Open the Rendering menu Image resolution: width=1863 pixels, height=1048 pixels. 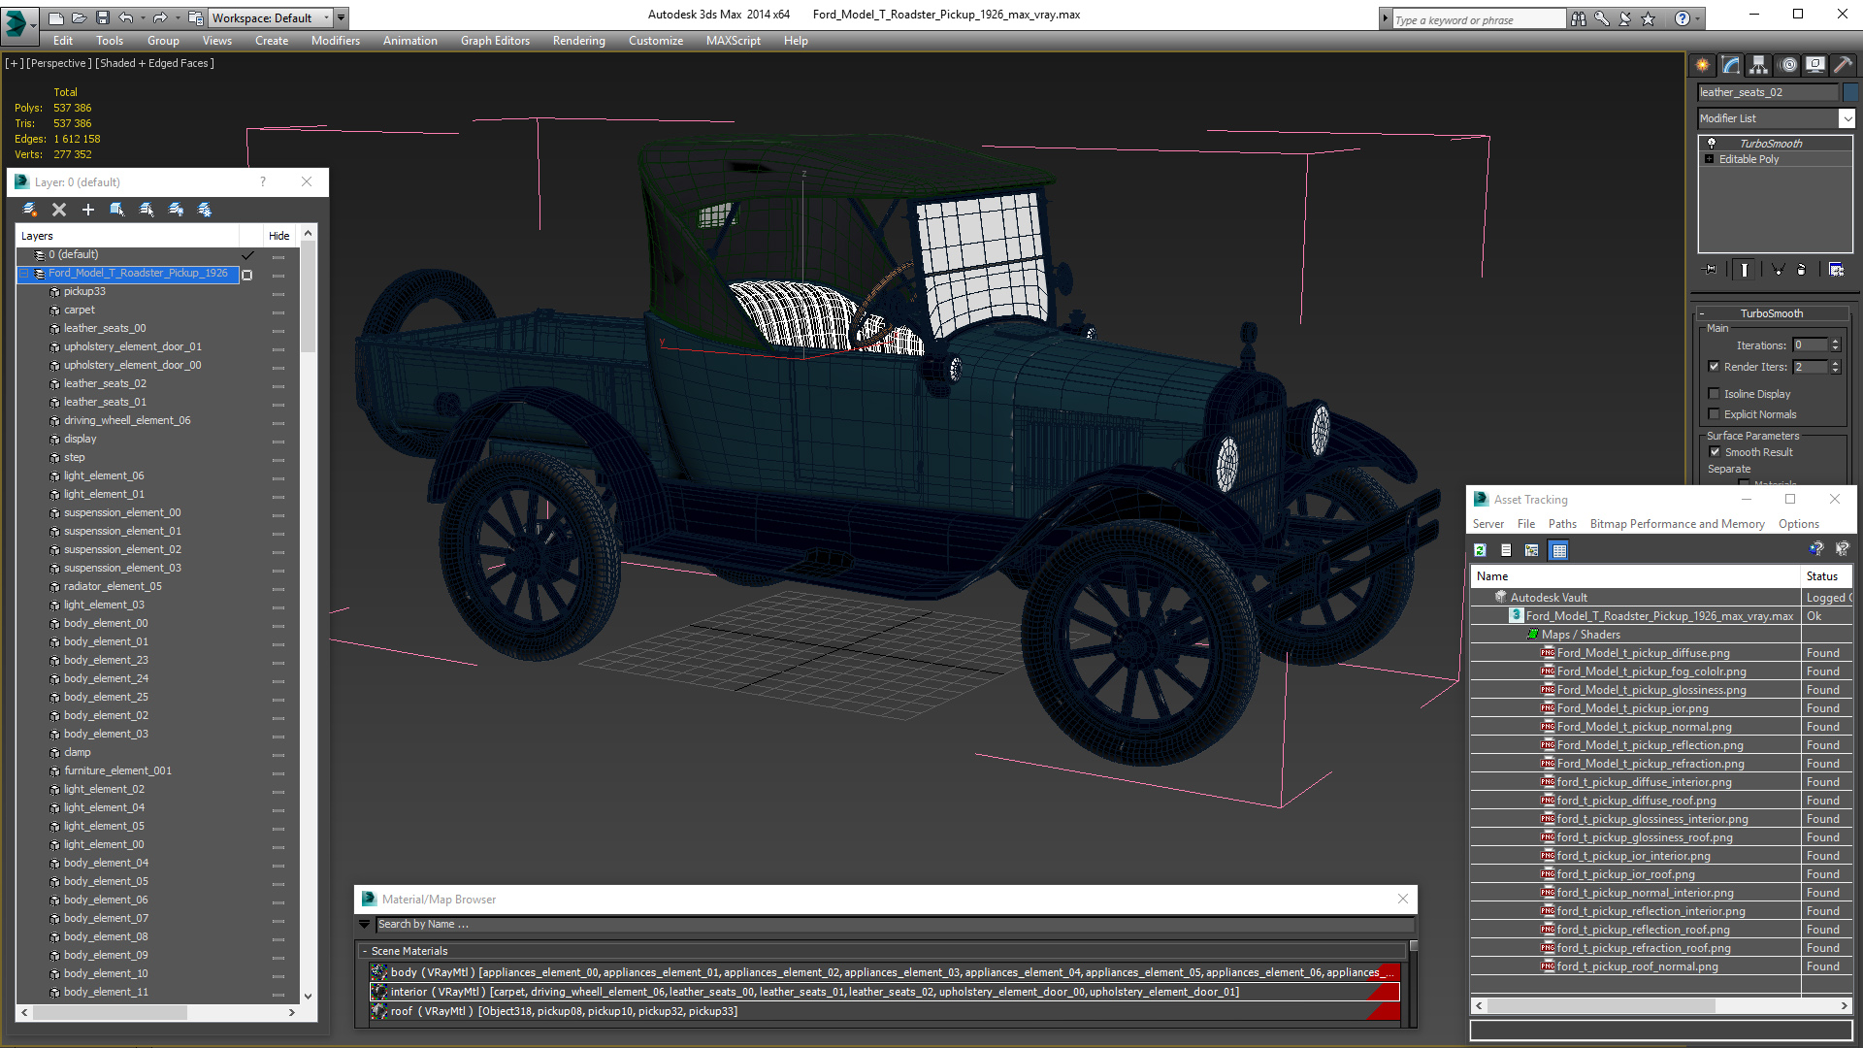(578, 41)
